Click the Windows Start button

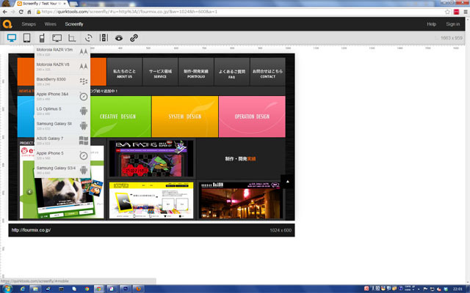(7, 288)
